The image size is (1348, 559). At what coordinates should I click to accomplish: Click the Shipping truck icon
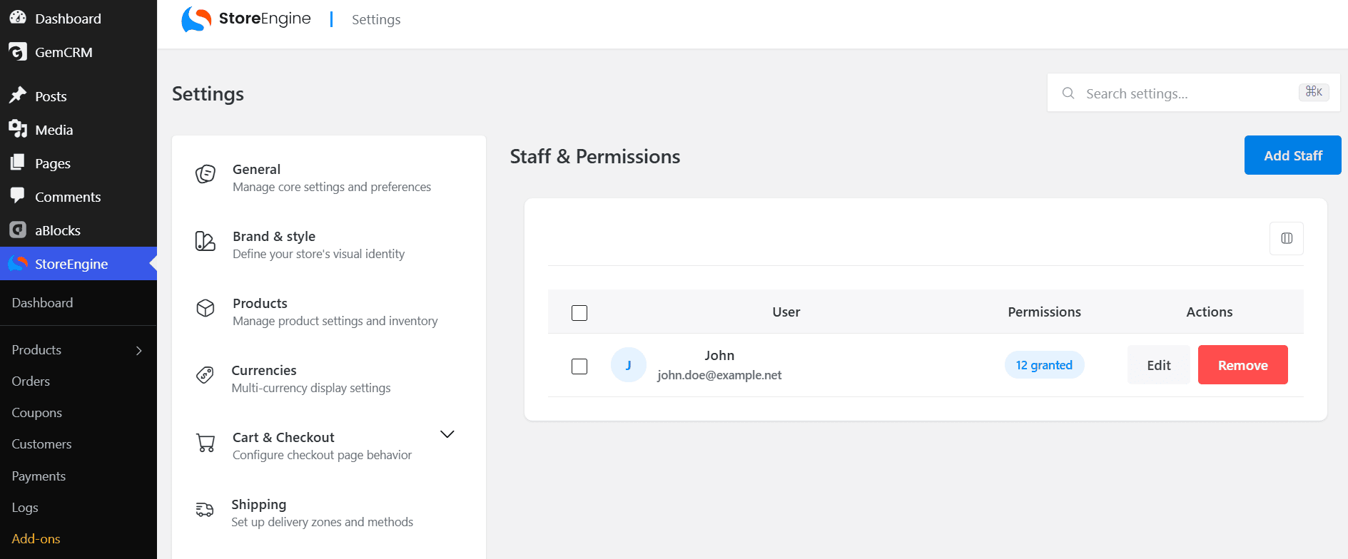coord(205,509)
